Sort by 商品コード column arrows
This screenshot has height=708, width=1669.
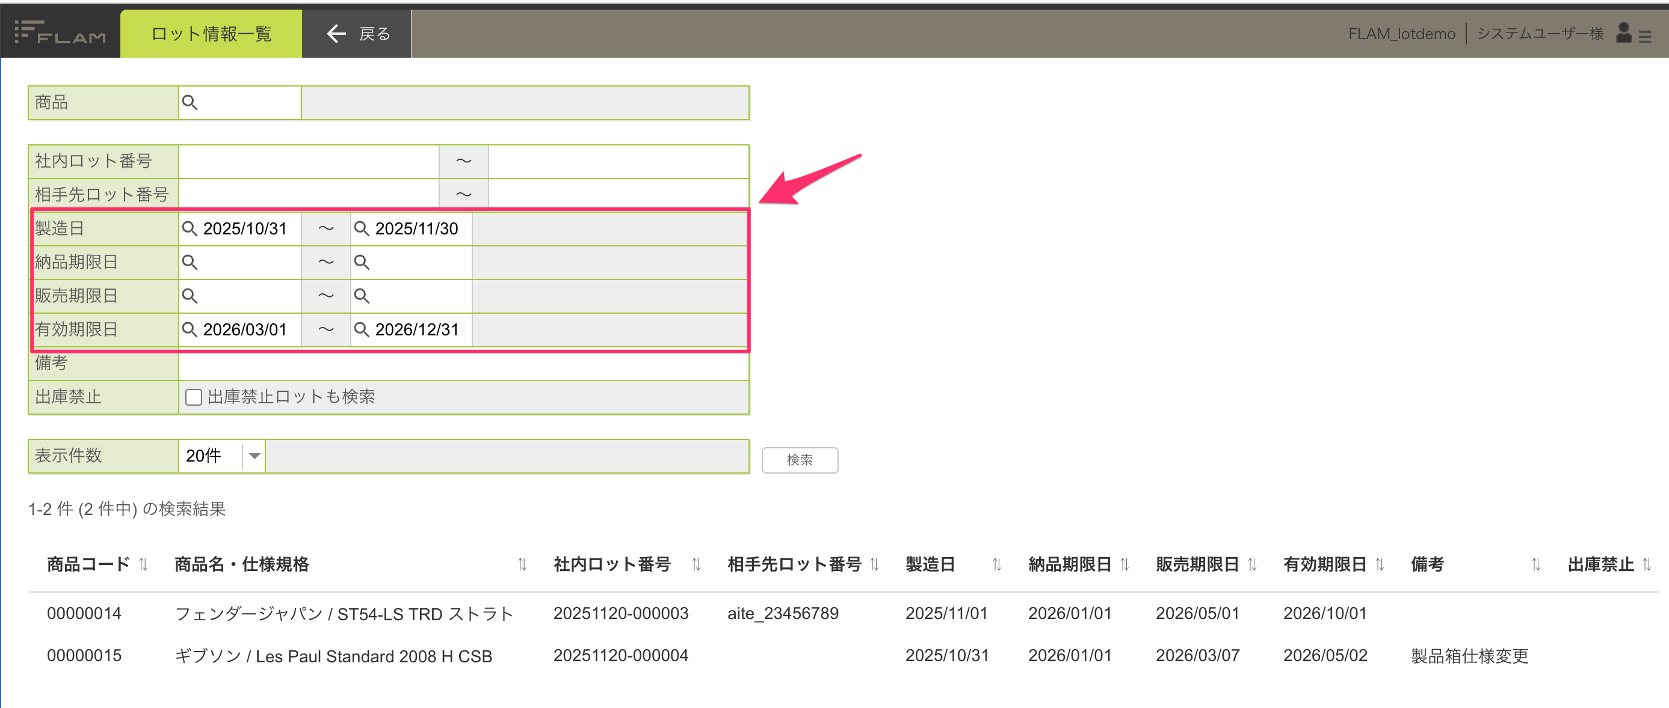coord(144,565)
